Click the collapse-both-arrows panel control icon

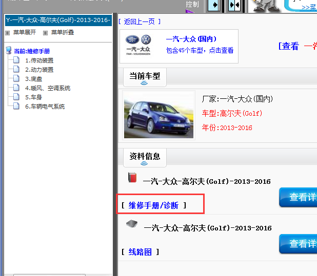pos(234,5)
